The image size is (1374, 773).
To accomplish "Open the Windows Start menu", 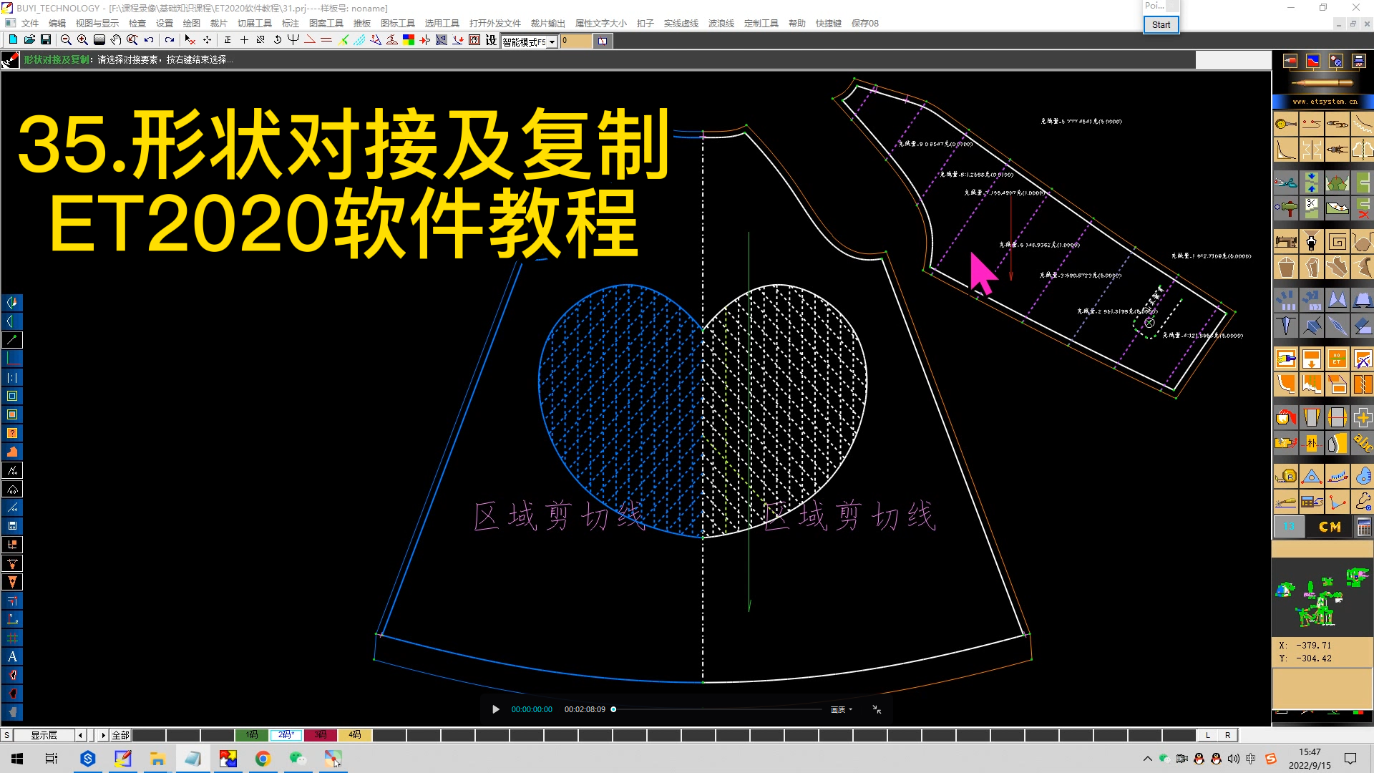I will click(x=17, y=759).
